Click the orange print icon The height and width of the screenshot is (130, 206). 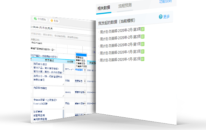(52, 21)
